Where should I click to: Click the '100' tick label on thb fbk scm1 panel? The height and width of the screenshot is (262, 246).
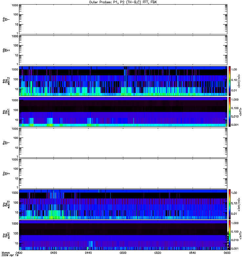click(x=16, y=110)
